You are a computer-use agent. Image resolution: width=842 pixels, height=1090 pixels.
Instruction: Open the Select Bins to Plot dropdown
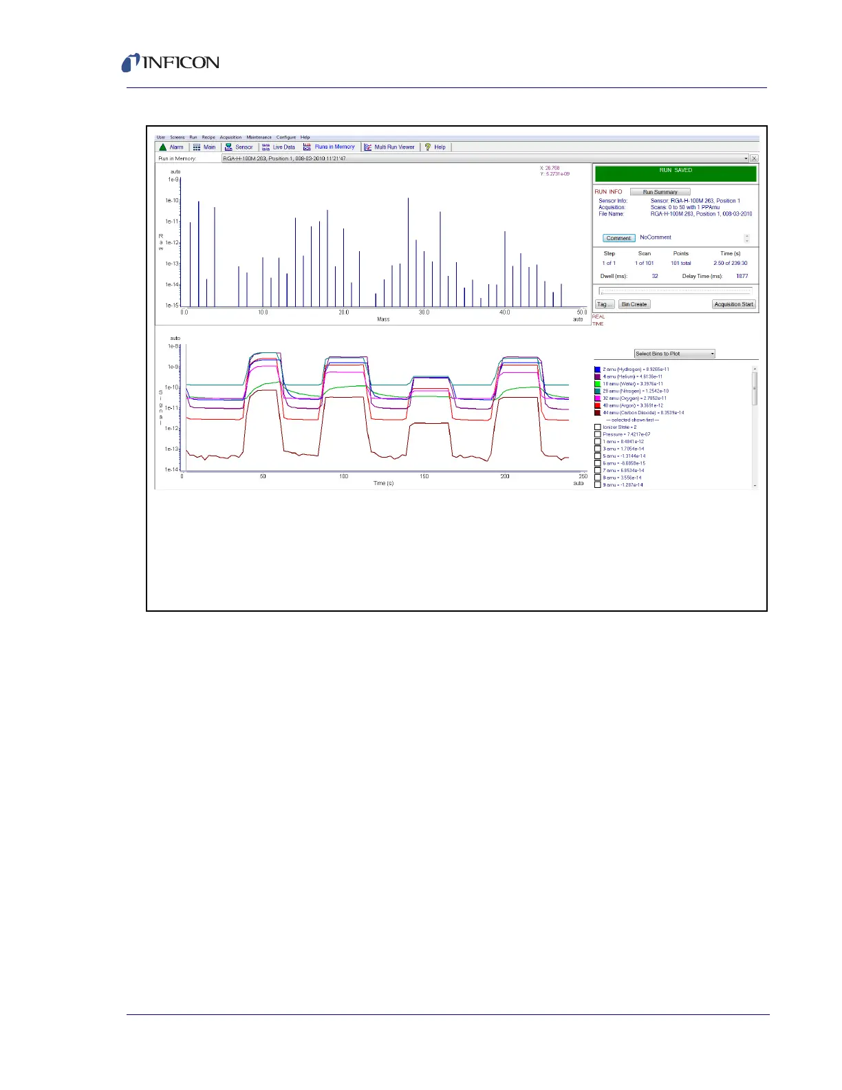(x=675, y=354)
